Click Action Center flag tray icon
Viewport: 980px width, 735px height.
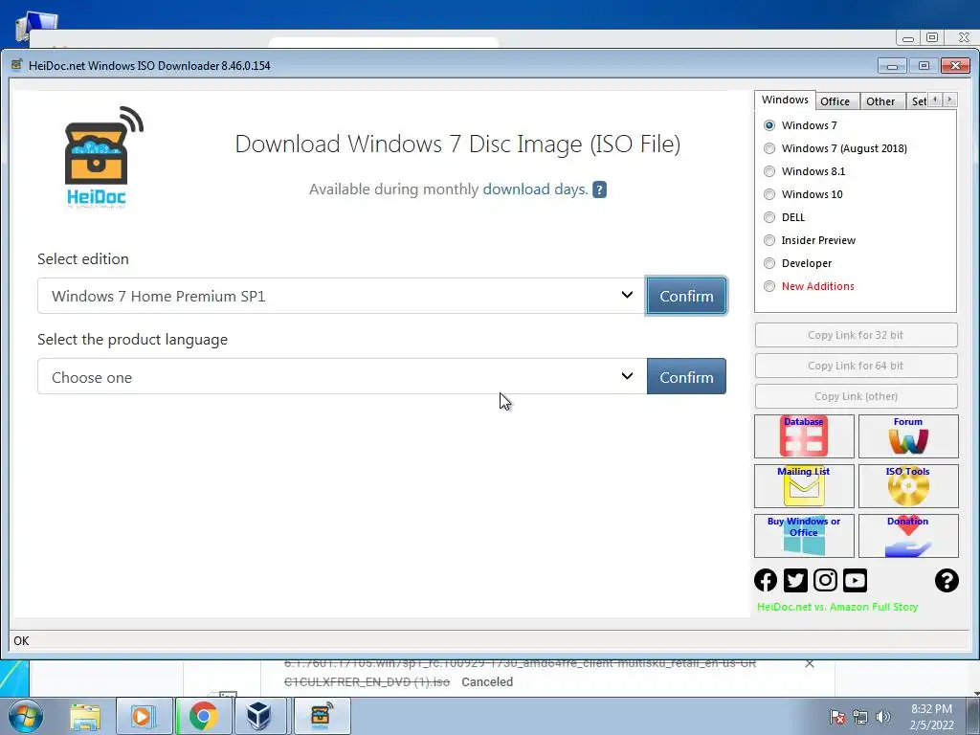click(837, 717)
